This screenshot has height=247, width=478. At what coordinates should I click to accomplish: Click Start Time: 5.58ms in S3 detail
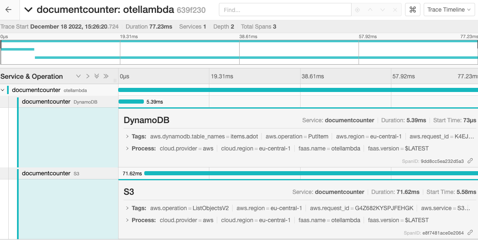451,192
